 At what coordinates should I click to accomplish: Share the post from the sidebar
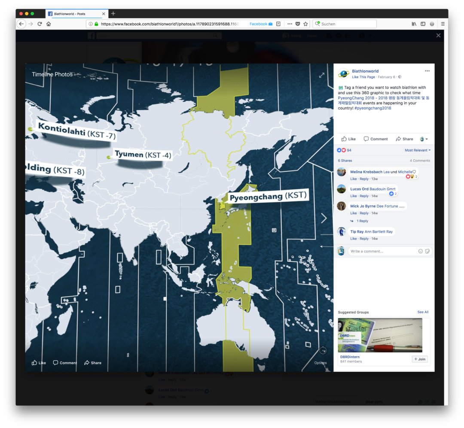404,139
